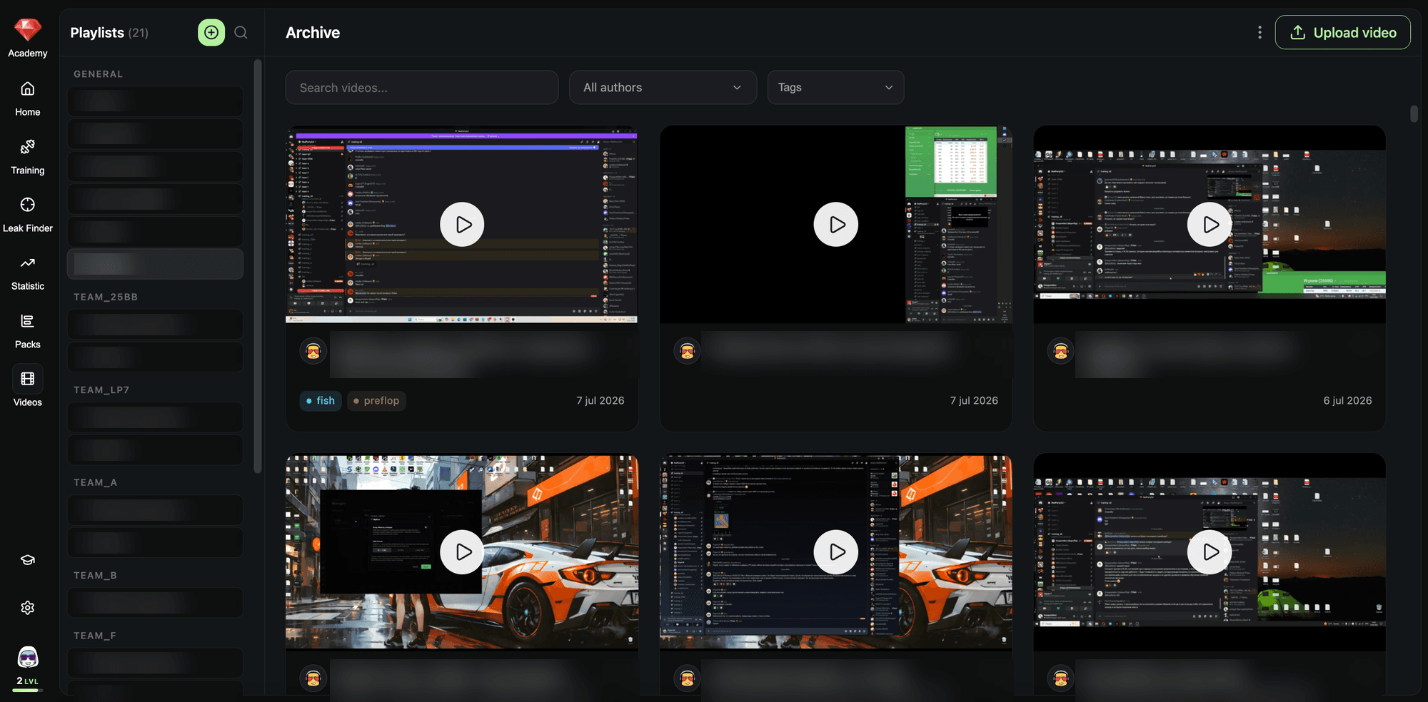Play the second video dated 7 jul 2026
This screenshot has width=1428, height=702.
point(835,225)
